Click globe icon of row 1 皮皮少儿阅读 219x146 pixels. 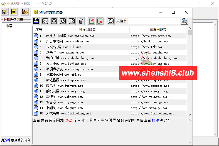(x=36, y=36)
